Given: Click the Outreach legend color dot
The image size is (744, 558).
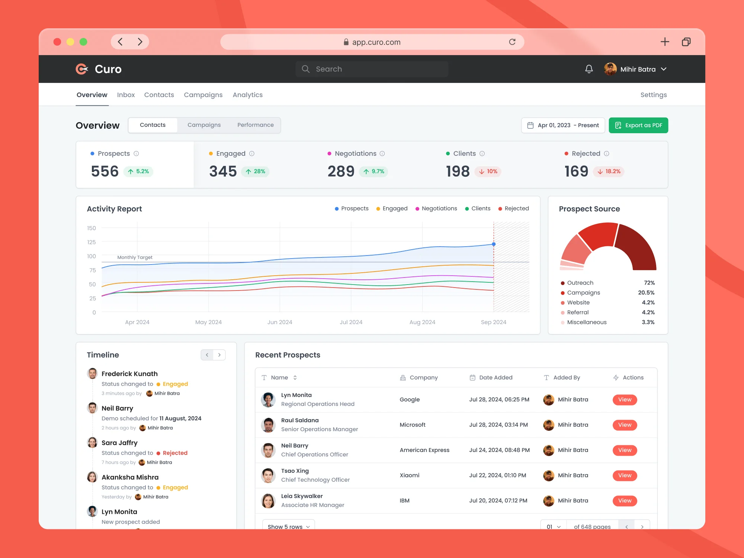Looking at the screenshot, I should point(563,283).
